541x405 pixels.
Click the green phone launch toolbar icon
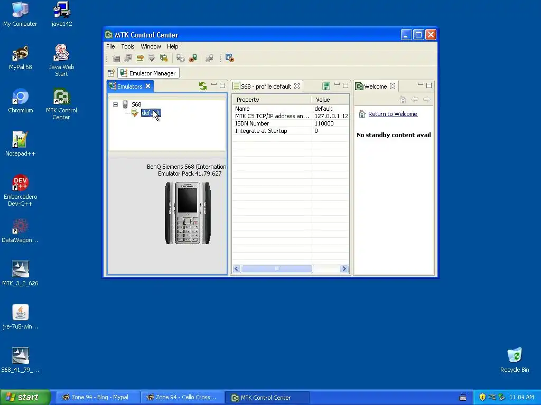tap(192, 58)
